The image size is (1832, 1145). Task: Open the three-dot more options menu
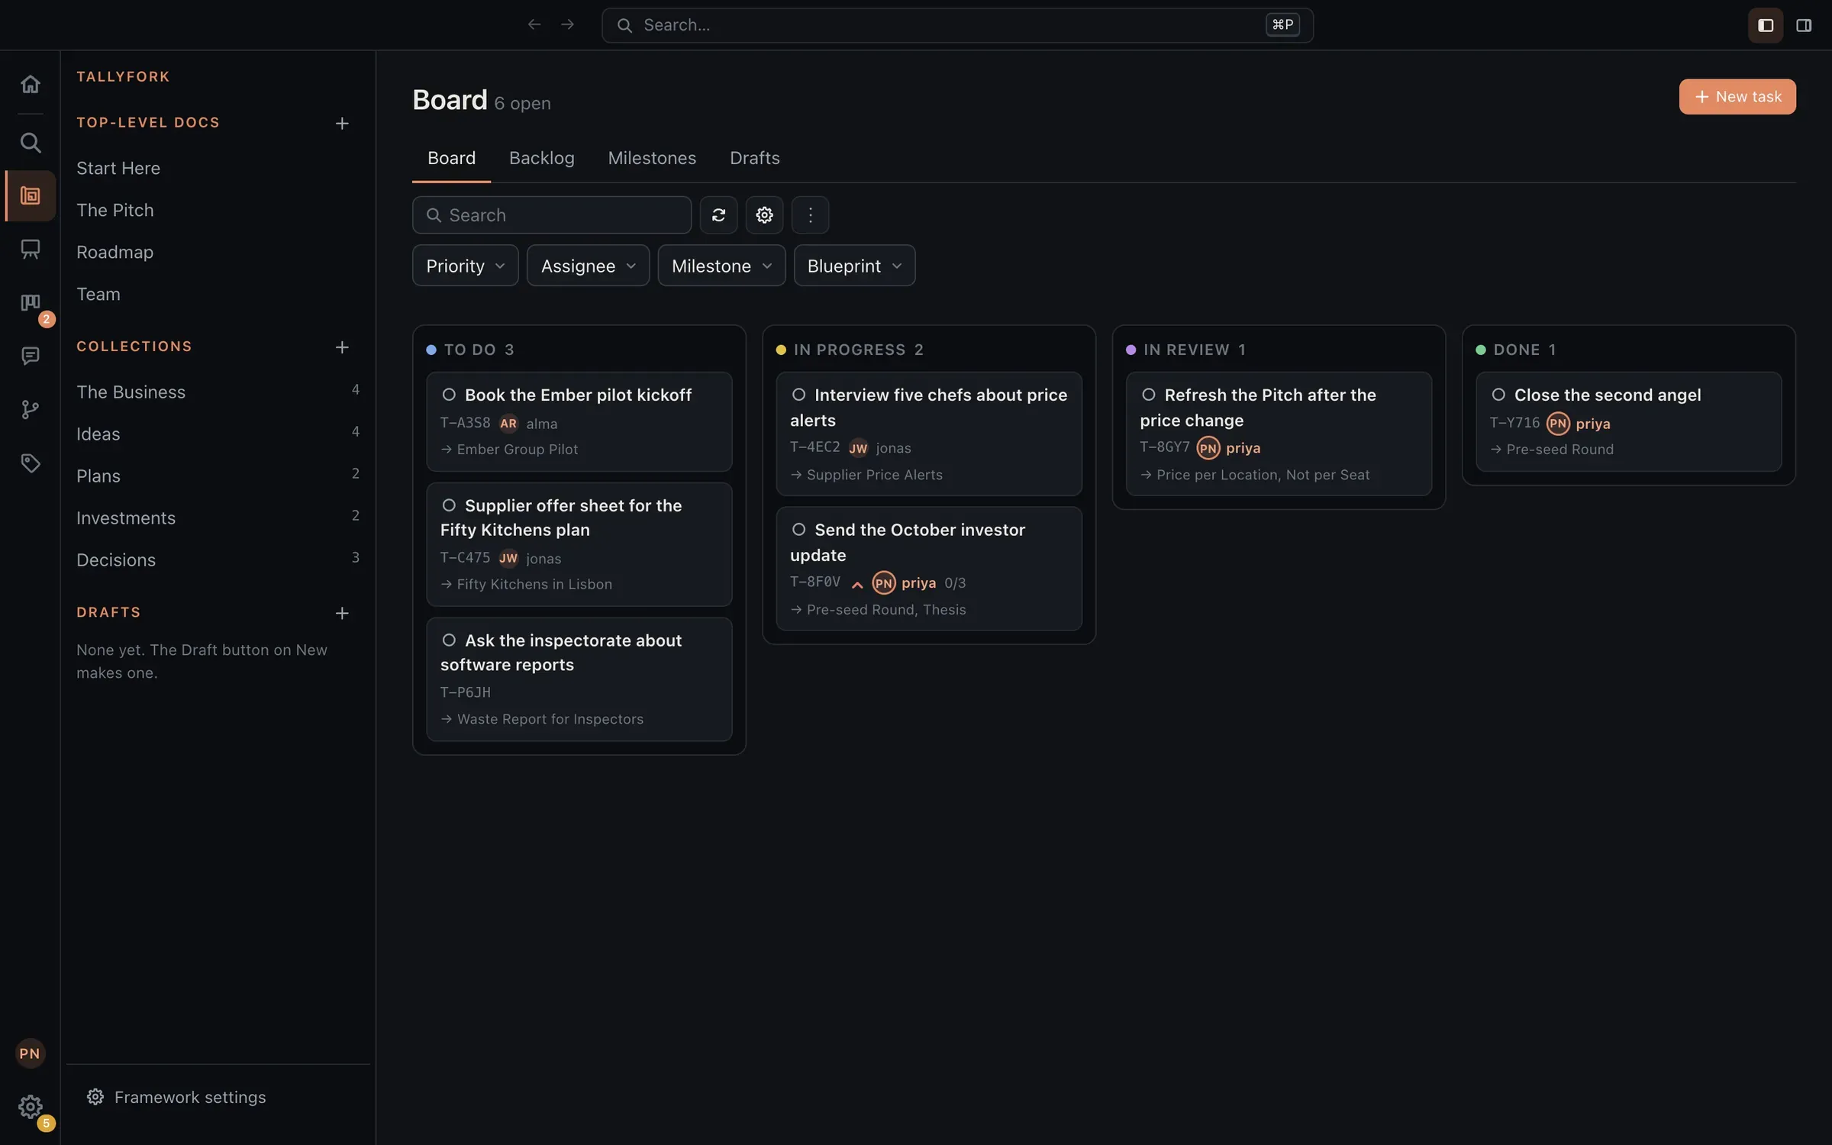(x=810, y=215)
